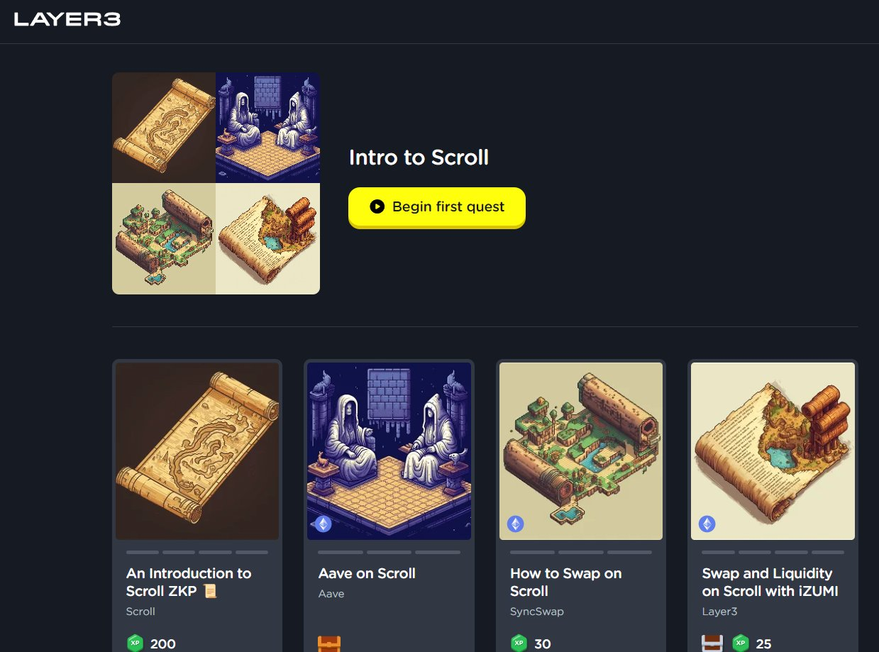
Task: Click the Ethereum badge on iZUMI card
Action: pyautogui.click(x=707, y=524)
